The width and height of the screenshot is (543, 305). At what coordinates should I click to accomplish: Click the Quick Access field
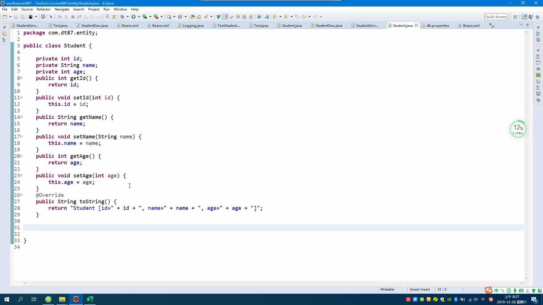[x=495, y=17]
